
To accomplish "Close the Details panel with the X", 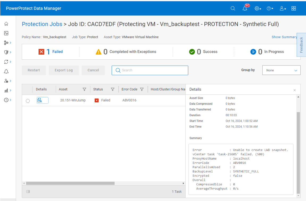I will [295, 90].
